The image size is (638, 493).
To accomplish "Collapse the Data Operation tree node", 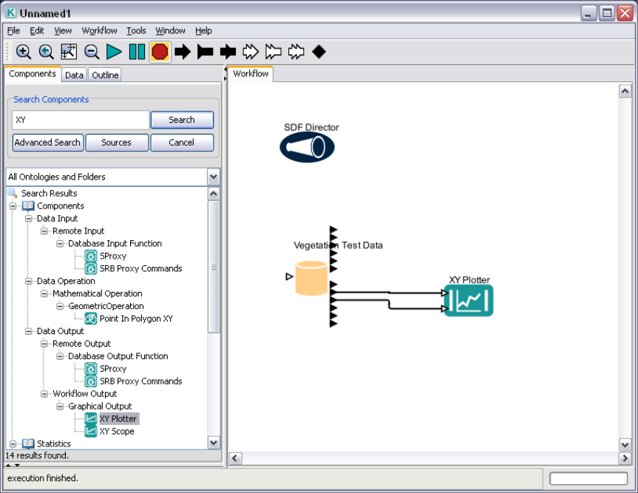I will 29,282.
